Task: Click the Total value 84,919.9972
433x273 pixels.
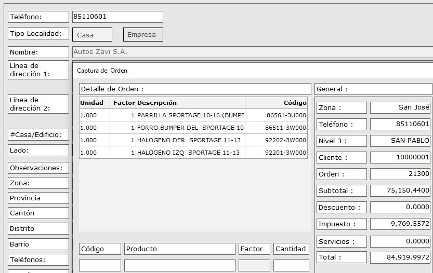Action: 400,257
